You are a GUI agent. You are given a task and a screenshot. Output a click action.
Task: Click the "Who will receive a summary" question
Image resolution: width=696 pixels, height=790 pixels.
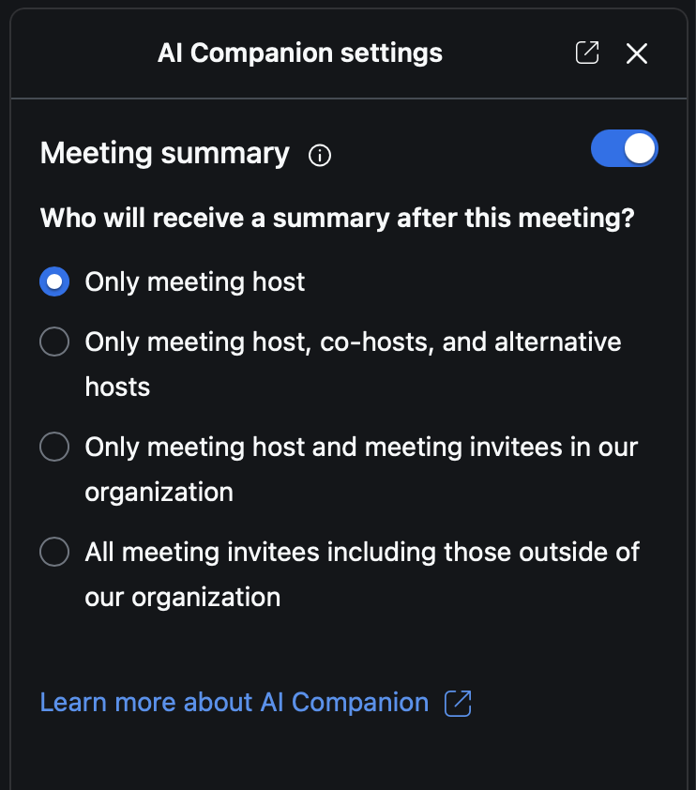point(337,219)
